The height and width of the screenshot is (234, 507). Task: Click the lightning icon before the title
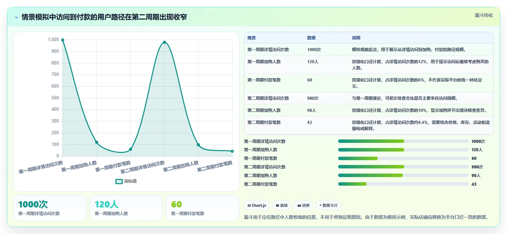pyautogui.click(x=17, y=17)
